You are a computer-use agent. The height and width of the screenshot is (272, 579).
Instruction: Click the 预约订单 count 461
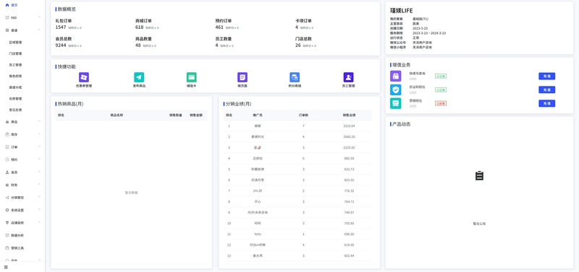(x=219, y=27)
